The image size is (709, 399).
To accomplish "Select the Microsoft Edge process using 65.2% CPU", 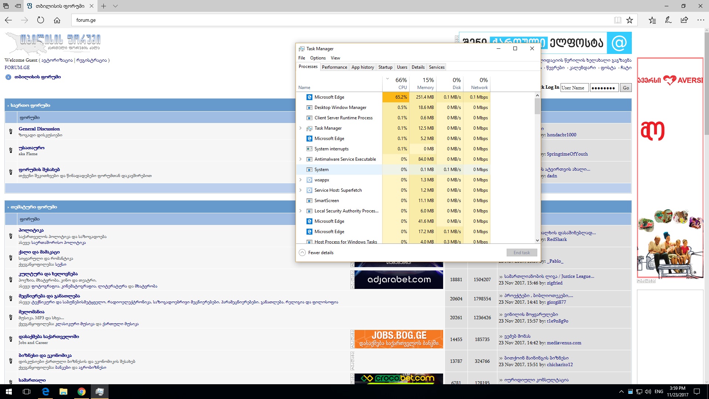I will (393, 97).
